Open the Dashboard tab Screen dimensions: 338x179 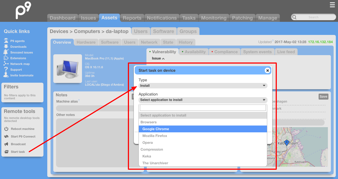(x=63, y=18)
